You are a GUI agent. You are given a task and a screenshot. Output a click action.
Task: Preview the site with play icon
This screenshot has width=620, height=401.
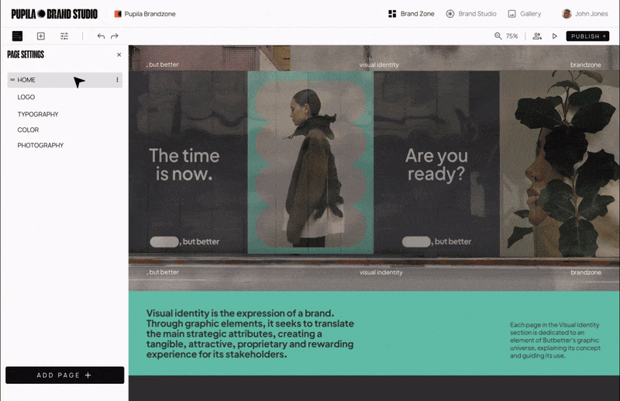click(x=555, y=36)
